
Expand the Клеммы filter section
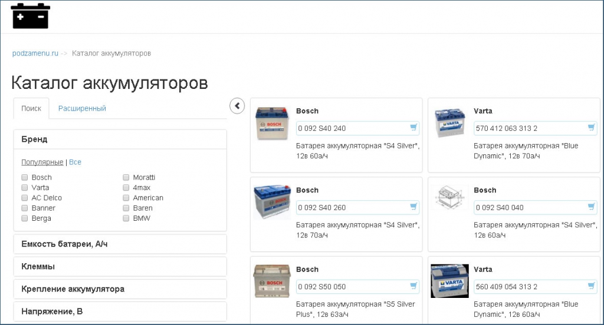120,267
